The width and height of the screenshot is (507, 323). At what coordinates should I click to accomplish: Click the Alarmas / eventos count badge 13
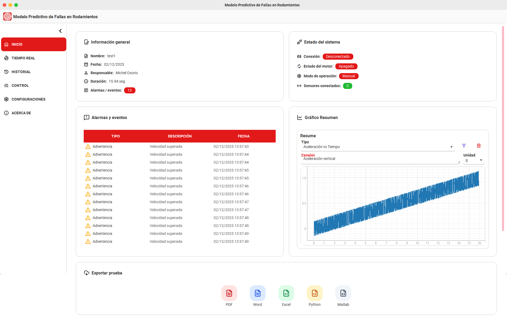[x=130, y=90]
